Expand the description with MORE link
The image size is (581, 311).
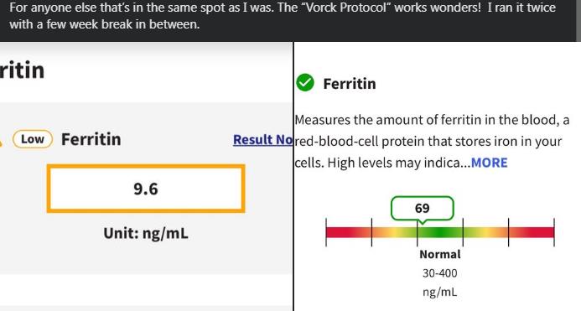coord(489,163)
